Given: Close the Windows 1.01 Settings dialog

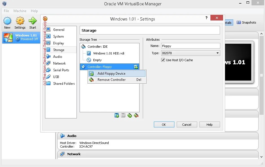Looking at the screenshot, I should pos(217,18).
